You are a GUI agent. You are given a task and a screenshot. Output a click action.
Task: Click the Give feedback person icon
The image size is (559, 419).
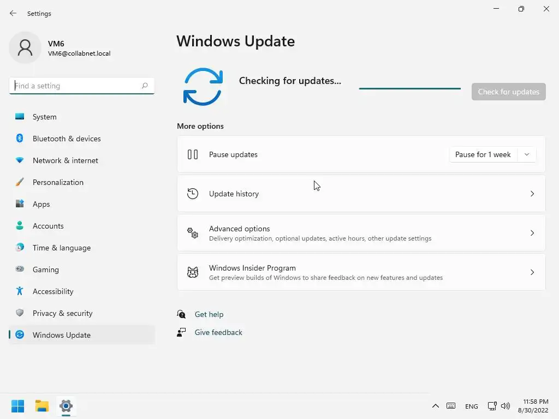[181, 332]
